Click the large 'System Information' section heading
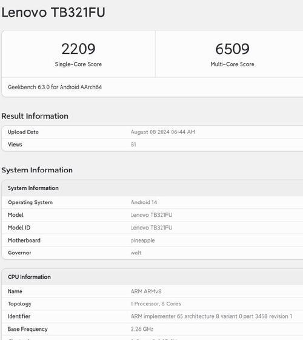 (37, 170)
